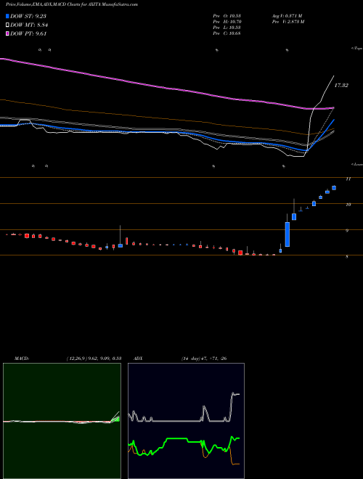Open the green MACD indicator chart
This screenshot has width=363, height=479.
[x=62, y=421]
